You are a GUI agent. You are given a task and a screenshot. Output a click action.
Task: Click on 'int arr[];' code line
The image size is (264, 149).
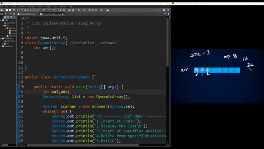45,48
